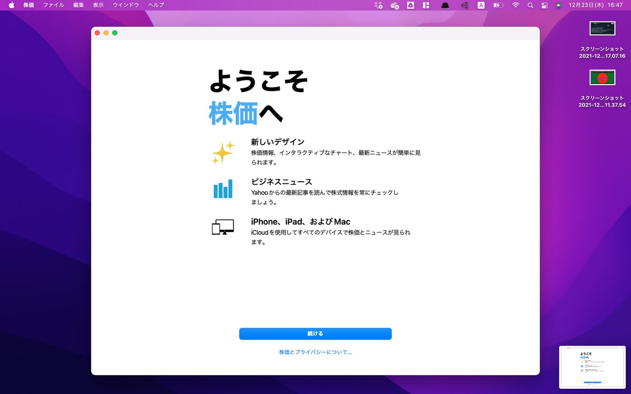Image resolution: width=631 pixels, height=394 pixels.
Task: Close the welcome window with red button
Action: pos(97,33)
